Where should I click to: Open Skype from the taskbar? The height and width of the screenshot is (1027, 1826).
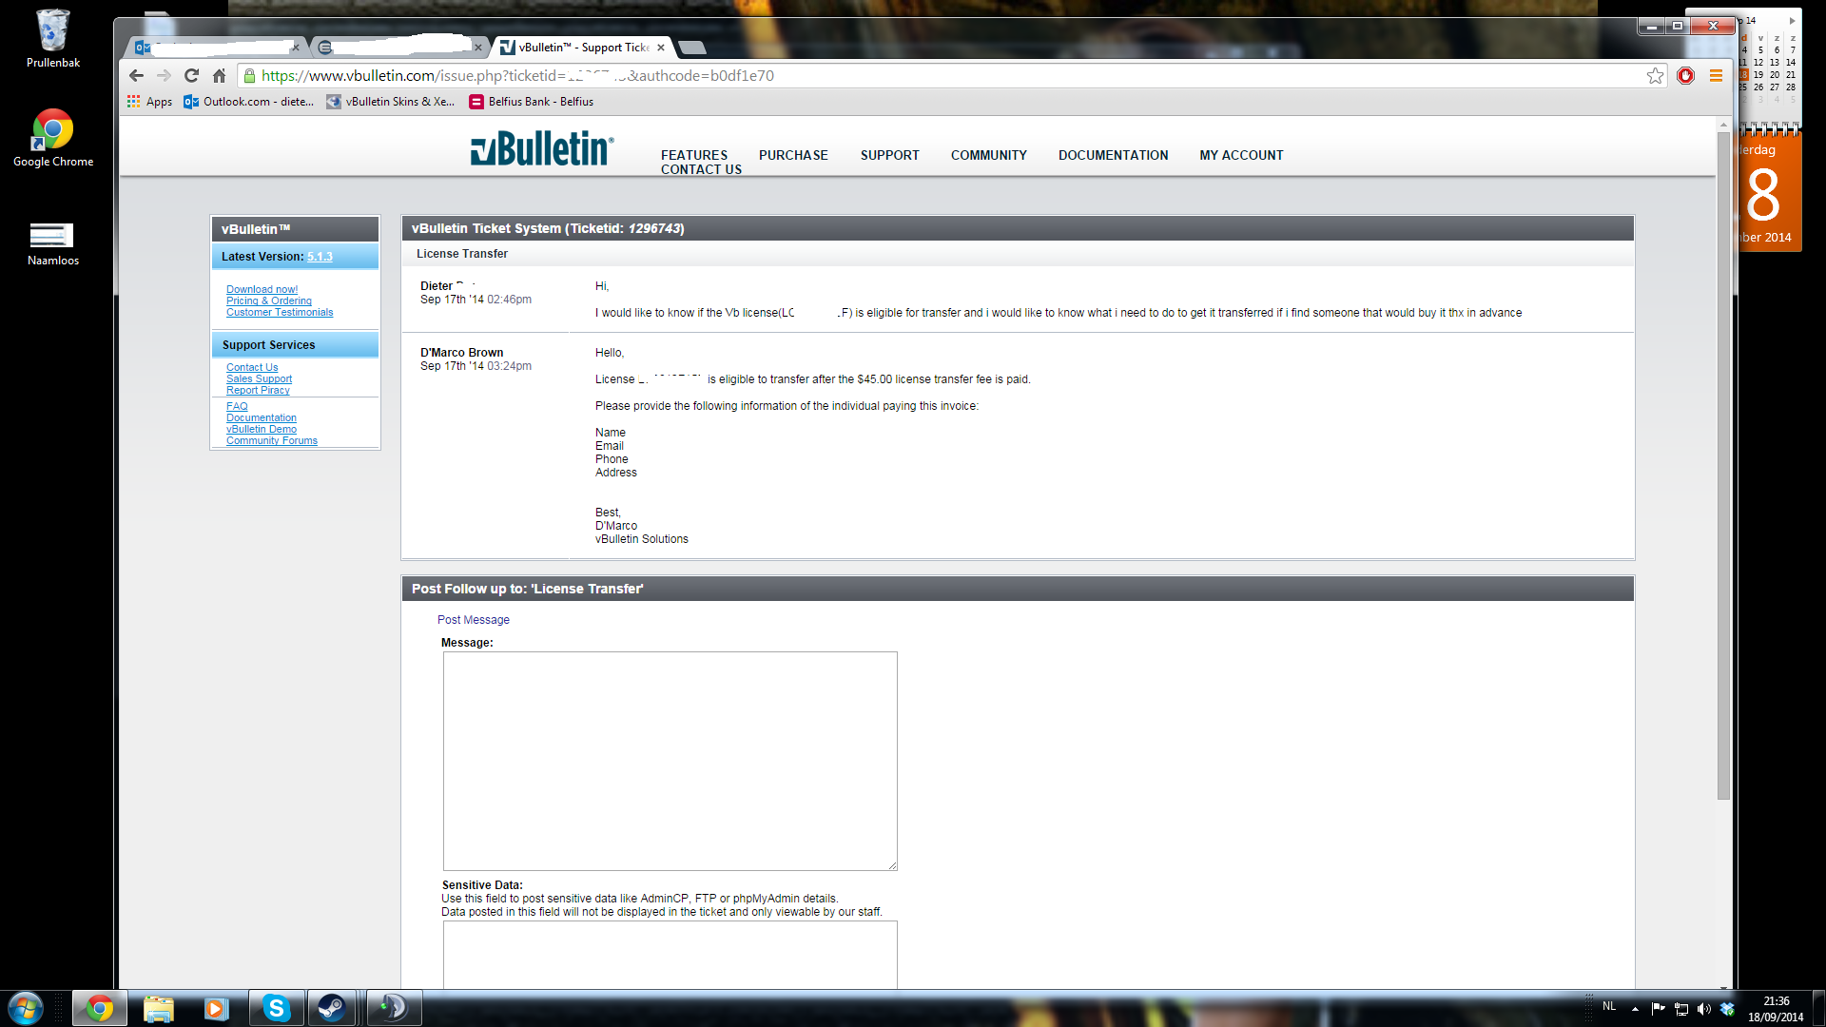pos(276,1008)
